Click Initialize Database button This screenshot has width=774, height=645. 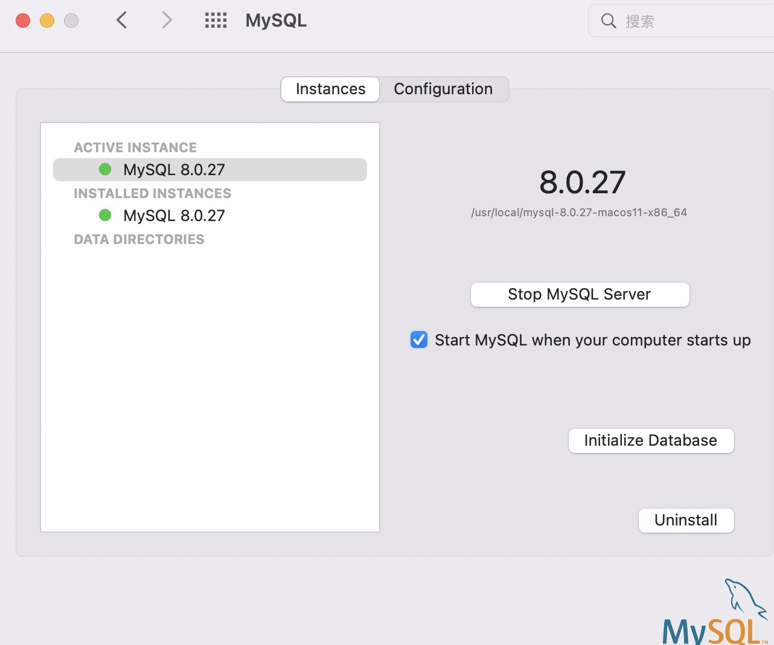pyautogui.click(x=651, y=441)
